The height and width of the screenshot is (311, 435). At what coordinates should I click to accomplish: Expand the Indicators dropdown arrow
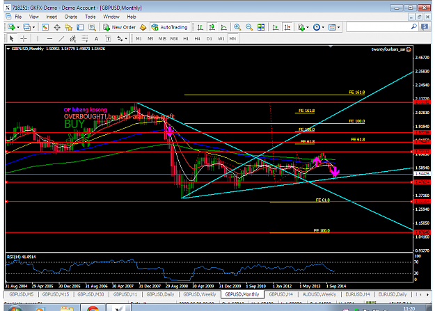pyautogui.click(x=308, y=27)
